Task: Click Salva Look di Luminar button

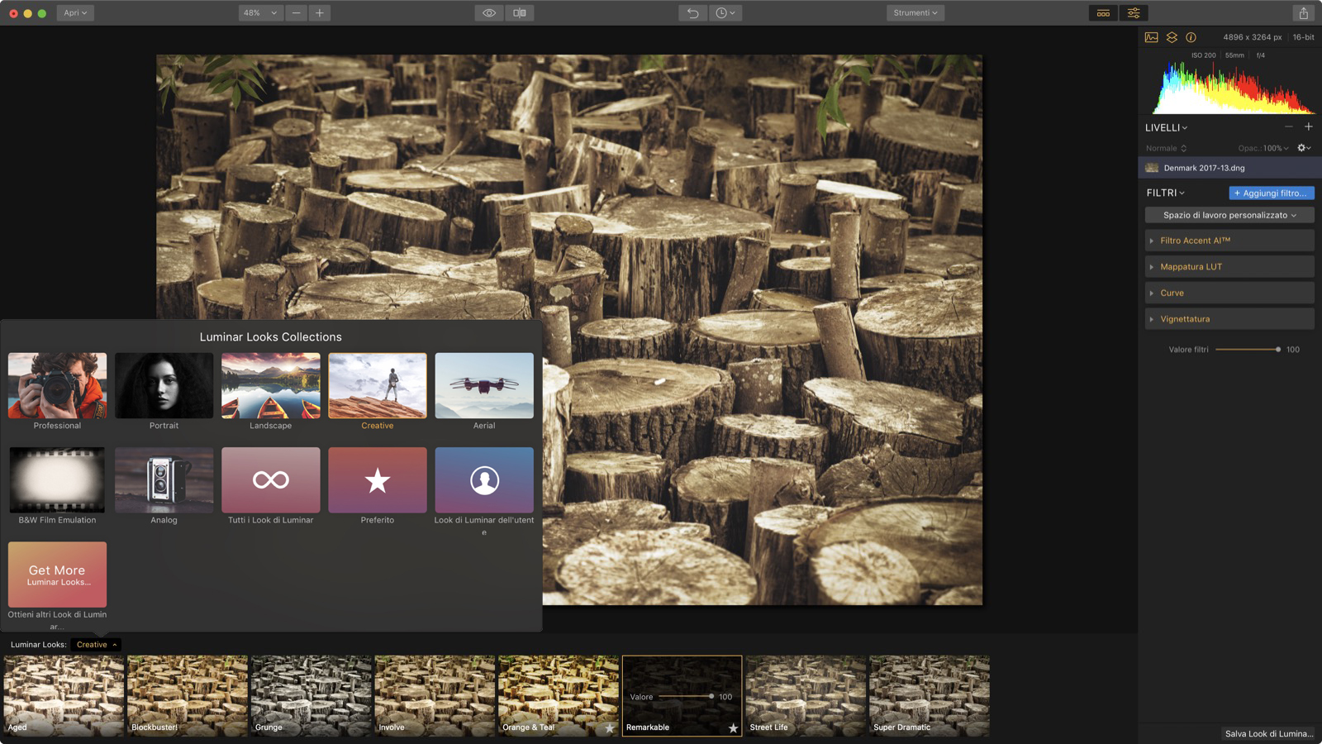Action: 1268,733
